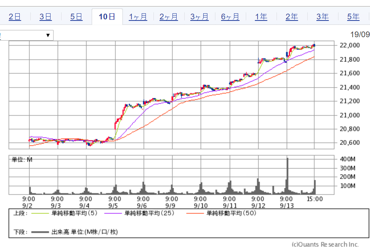This screenshot has height=247, width=370.
Task: Click the 出来高 単位:(M株/口/枚) legend text
Action: (x=84, y=232)
